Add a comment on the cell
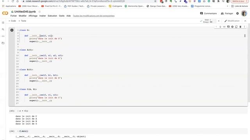250x140 pixels. pyautogui.click(x=228, y=27)
